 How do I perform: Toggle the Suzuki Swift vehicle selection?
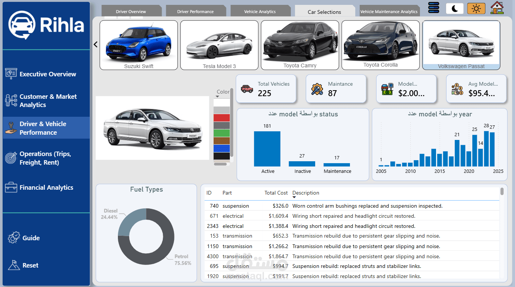point(138,45)
